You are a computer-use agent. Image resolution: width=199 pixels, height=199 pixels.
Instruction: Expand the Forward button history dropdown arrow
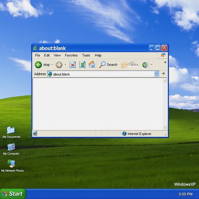[x=65, y=65]
